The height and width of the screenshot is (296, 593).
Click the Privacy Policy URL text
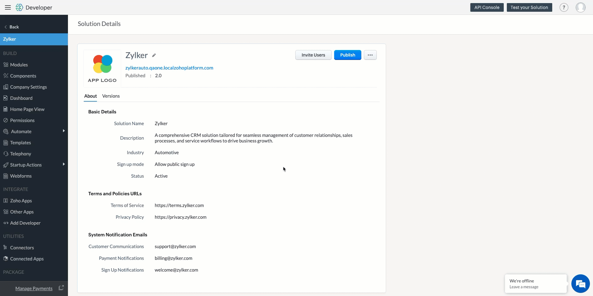coord(180,217)
